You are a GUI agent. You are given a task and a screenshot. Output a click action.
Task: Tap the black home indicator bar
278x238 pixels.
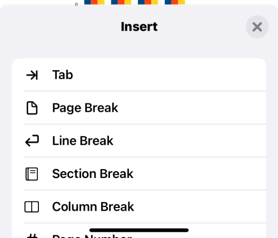pos(139,230)
